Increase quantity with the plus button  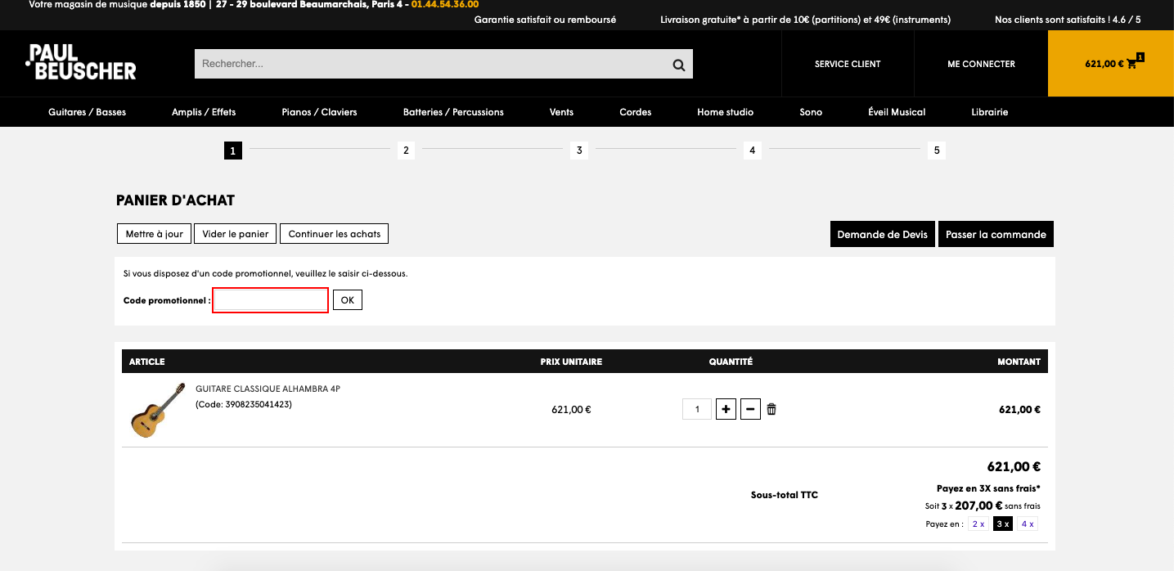(x=726, y=409)
